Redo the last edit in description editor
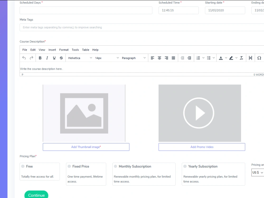Image resolution: width=264 pixels, height=198 pixels. (x=31, y=58)
